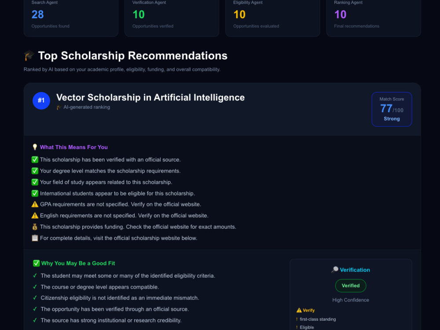Click the #1 rank badge
Viewport: 440px width, 330px height.
click(41, 100)
